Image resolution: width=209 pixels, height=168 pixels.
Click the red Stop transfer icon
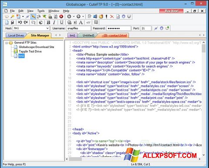[x=61, y=17]
